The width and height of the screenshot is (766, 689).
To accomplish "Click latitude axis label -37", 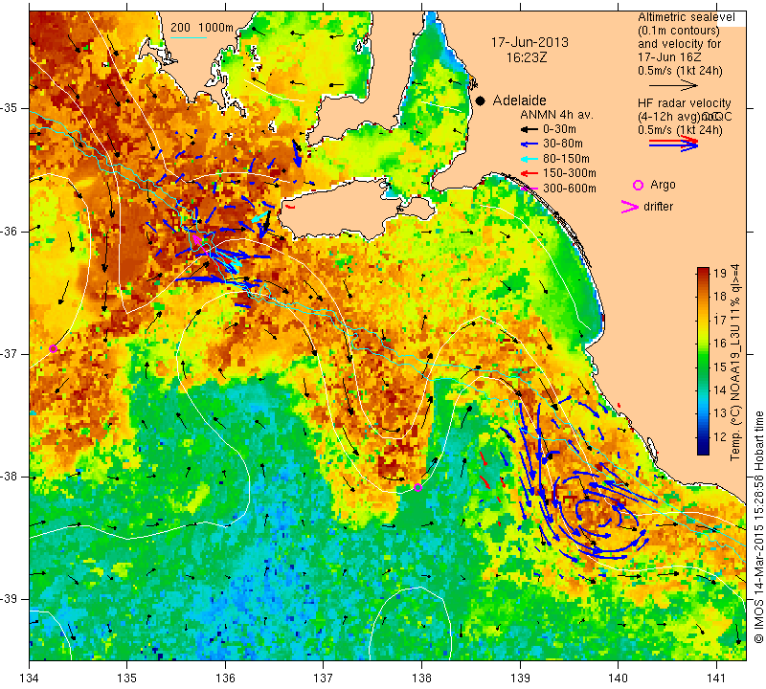I will coord(9,353).
